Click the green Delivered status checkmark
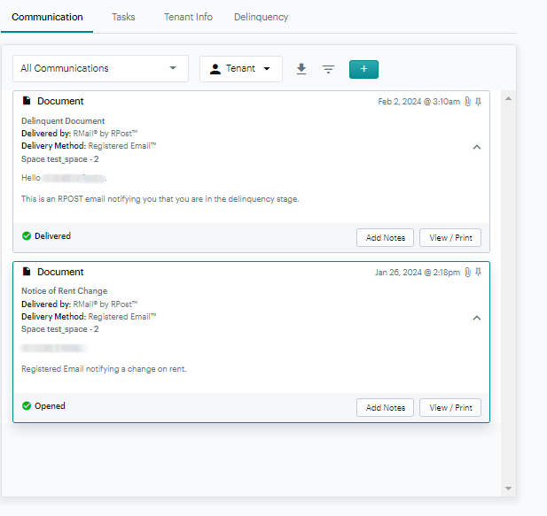This screenshot has height=516, width=547. tap(27, 236)
